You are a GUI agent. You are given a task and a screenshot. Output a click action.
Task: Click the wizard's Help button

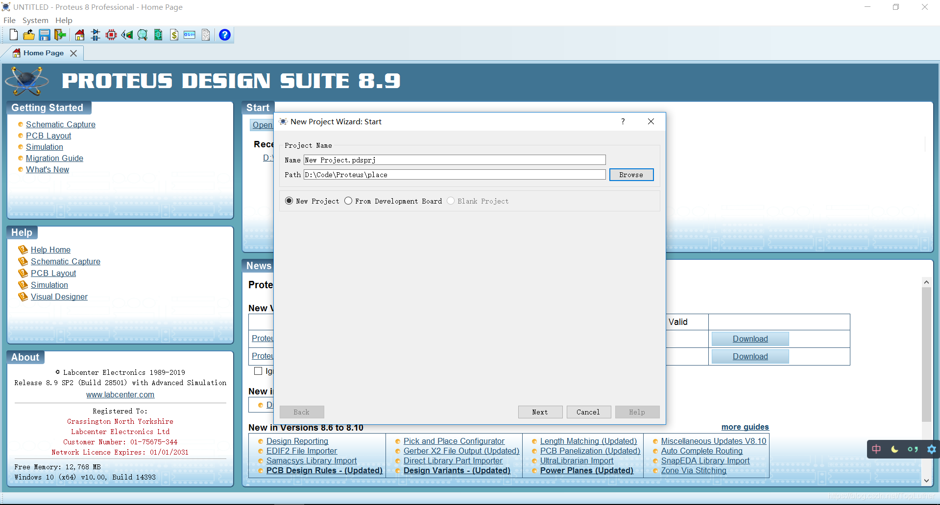pos(637,412)
